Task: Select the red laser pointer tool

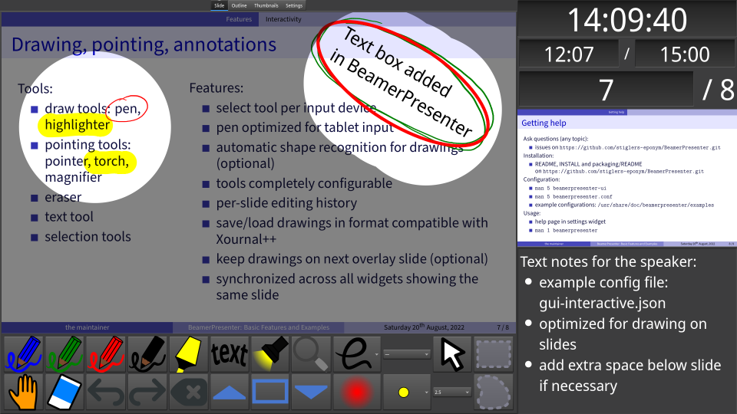Action: coord(357,392)
